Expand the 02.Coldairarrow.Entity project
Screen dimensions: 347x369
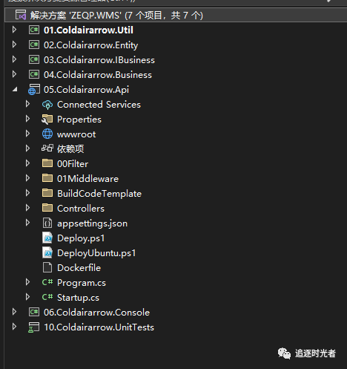(14, 45)
